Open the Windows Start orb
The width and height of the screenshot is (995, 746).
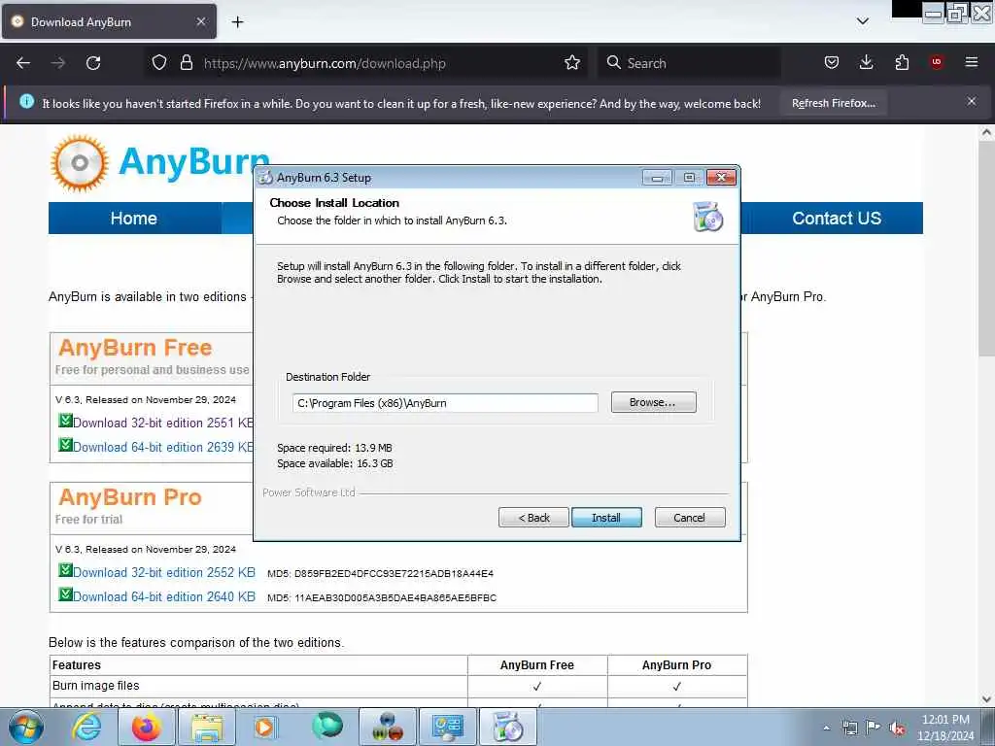26,727
